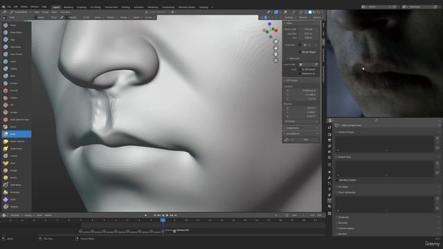Select the Inflate brush
This screenshot has height=249, width=443.
pos(17,68)
